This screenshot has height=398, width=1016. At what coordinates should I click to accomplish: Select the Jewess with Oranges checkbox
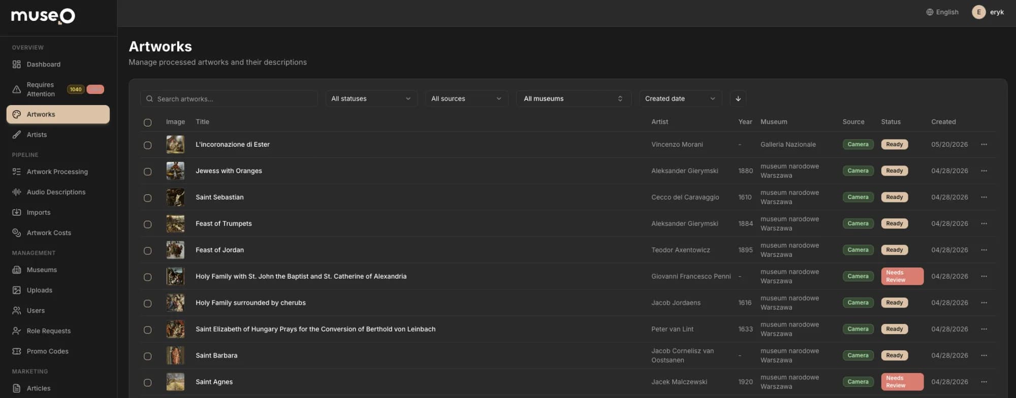point(147,172)
